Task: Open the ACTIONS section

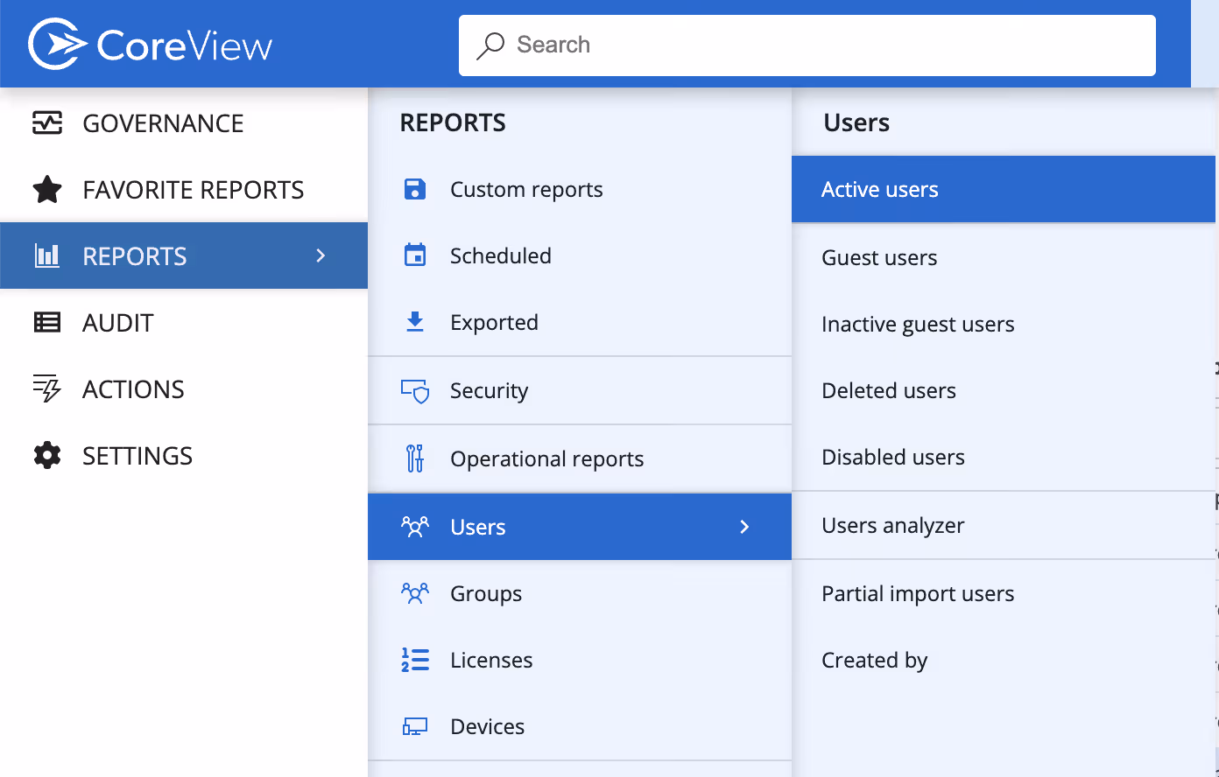Action: [x=184, y=389]
